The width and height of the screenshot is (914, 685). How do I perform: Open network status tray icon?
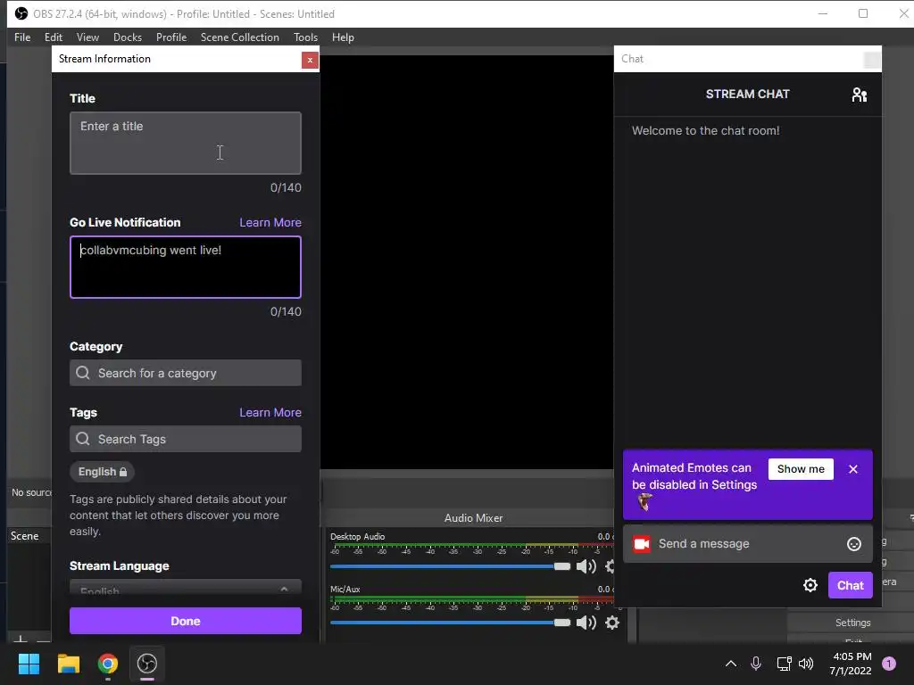pos(784,664)
